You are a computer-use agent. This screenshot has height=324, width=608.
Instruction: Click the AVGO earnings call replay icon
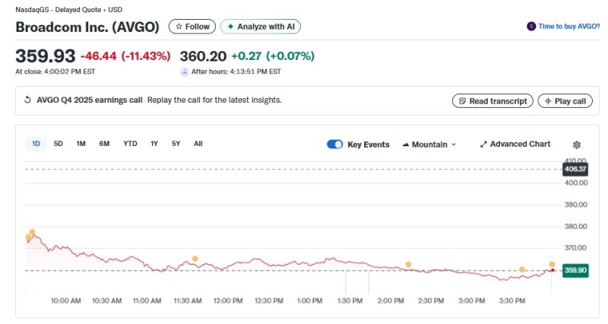(x=28, y=100)
